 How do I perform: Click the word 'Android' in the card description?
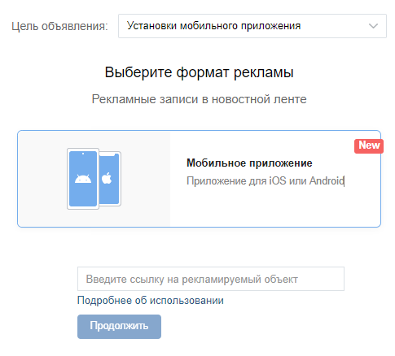(x=327, y=180)
